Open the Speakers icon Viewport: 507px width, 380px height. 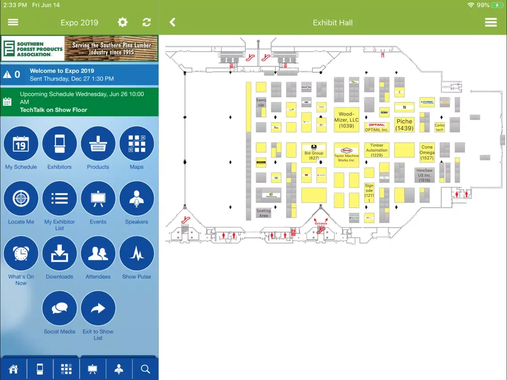click(x=137, y=198)
